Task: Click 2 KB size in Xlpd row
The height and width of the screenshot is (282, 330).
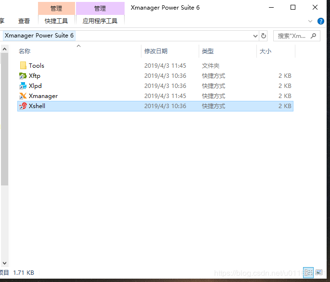Action: (x=285, y=86)
